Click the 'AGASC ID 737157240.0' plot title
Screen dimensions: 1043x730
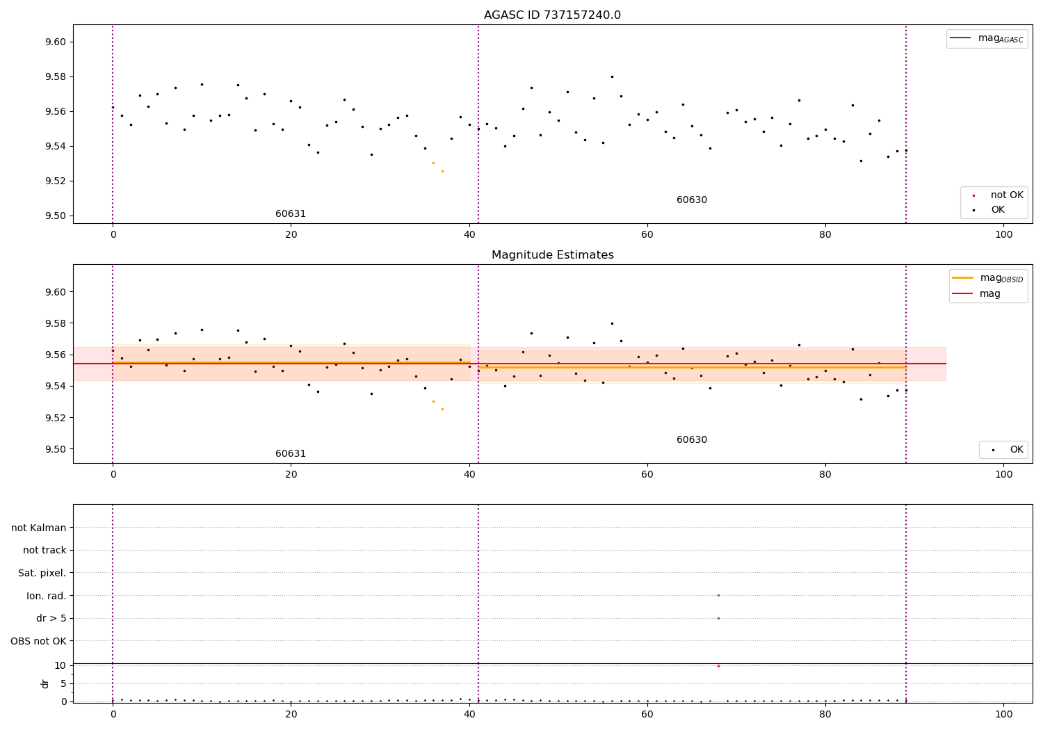[552, 15]
